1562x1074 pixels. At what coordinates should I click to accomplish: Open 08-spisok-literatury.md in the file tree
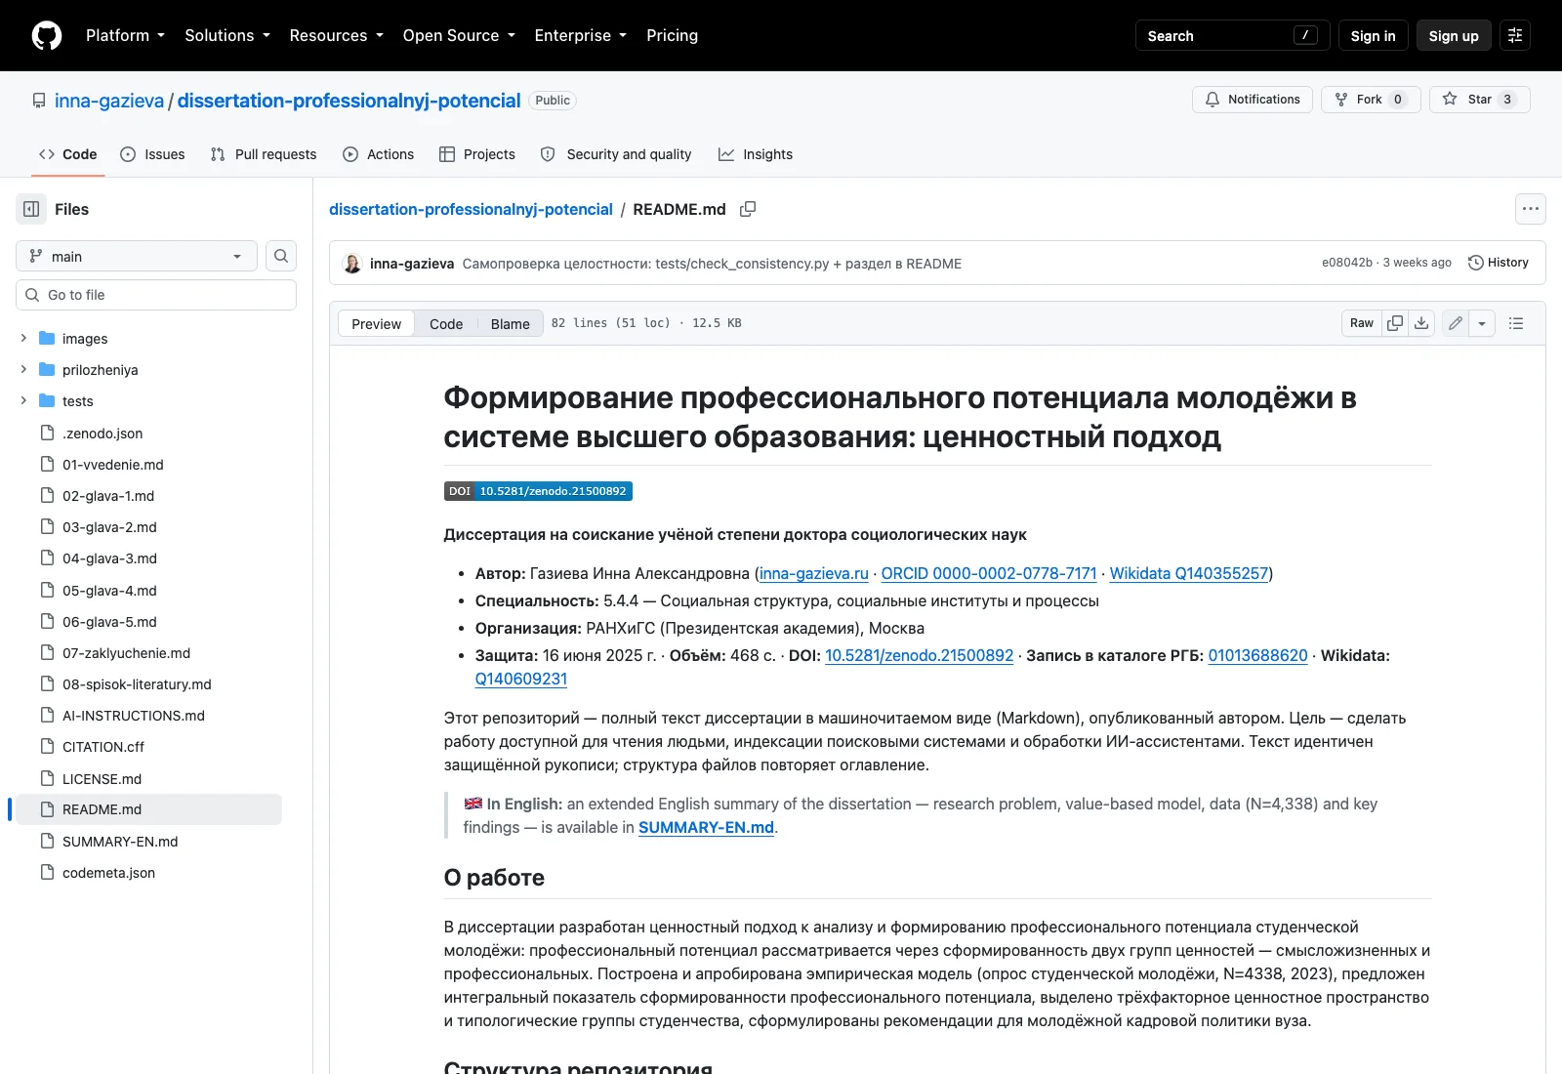[x=137, y=684]
